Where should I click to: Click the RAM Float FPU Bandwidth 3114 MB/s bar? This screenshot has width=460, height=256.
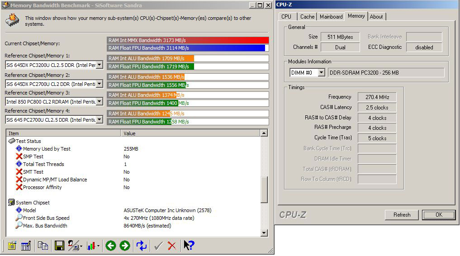click(x=188, y=48)
